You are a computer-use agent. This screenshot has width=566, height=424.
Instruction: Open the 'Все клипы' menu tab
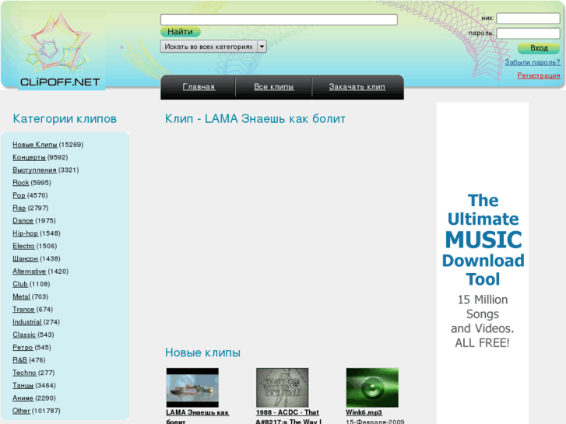273,86
